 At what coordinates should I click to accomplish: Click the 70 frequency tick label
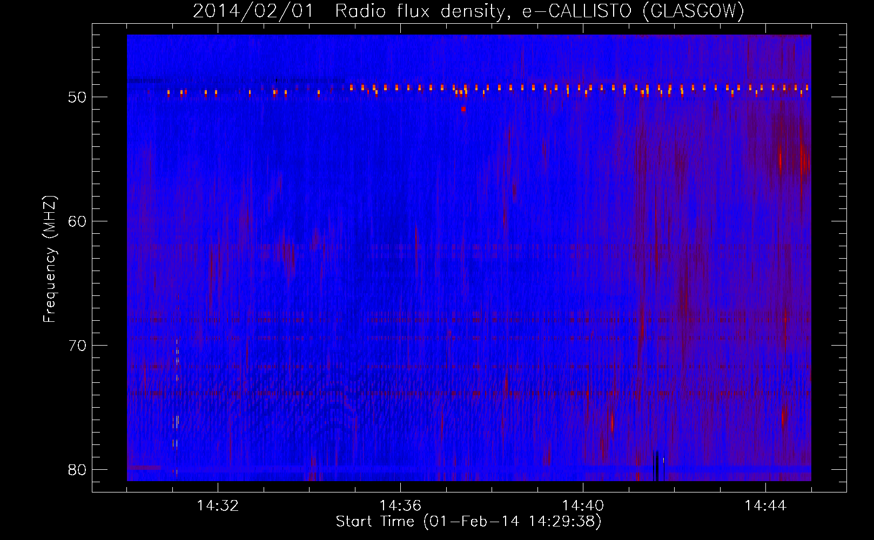tap(78, 346)
